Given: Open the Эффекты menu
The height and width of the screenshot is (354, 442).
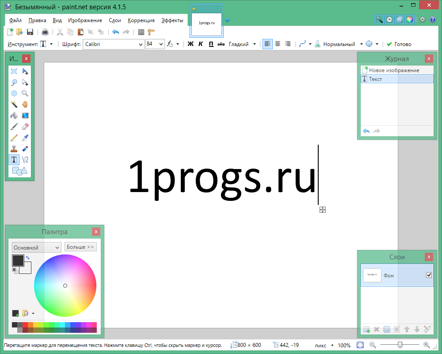Looking at the screenshot, I should pyautogui.click(x=172, y=20).
